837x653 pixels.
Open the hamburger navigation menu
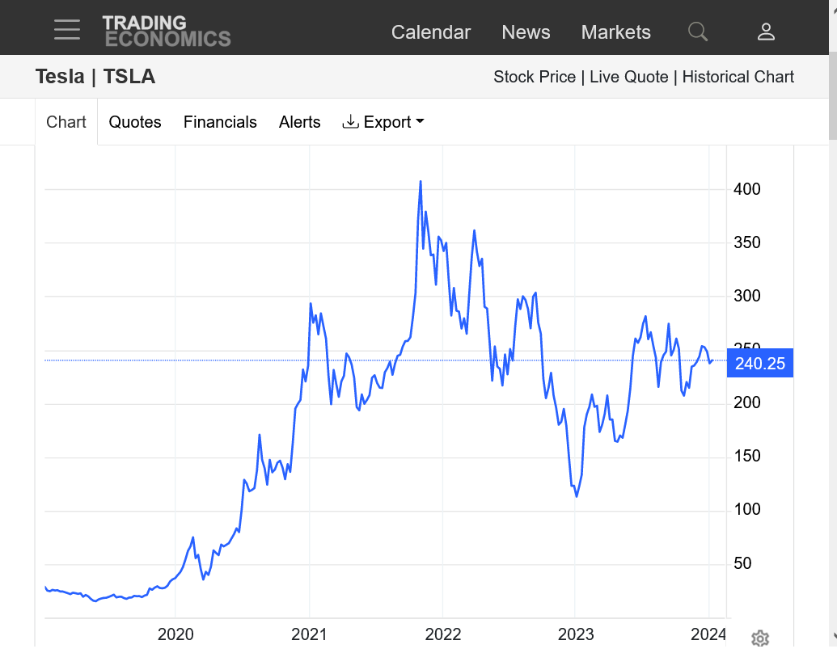67,30
